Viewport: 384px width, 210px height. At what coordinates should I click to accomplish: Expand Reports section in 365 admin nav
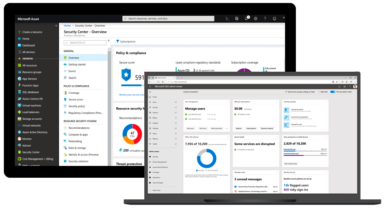pos(175,139)
